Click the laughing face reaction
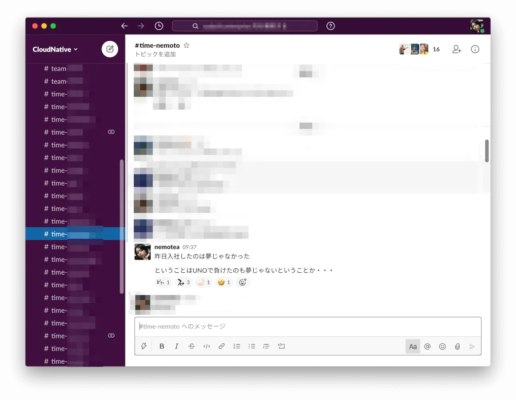Screen dimensions: 516x400 [x=224, y=283]
